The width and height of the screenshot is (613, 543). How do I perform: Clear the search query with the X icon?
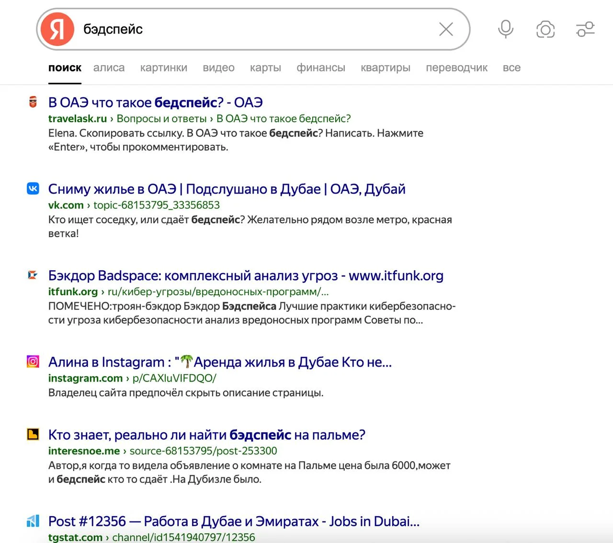[446, 29]
